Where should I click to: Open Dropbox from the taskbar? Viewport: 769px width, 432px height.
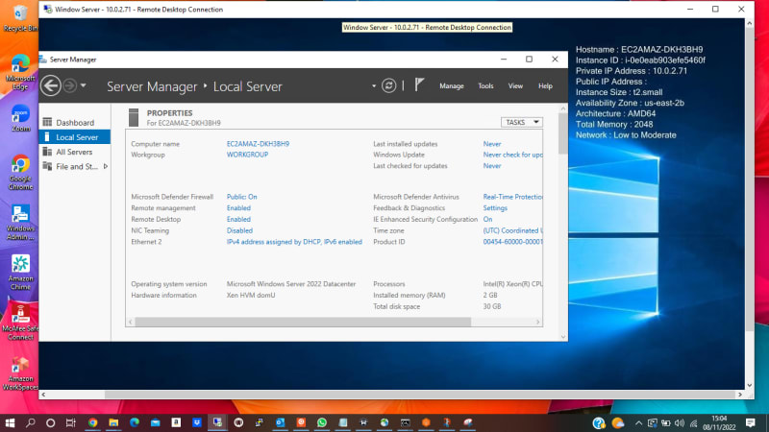pyautogui.click(x=197, y=422)
